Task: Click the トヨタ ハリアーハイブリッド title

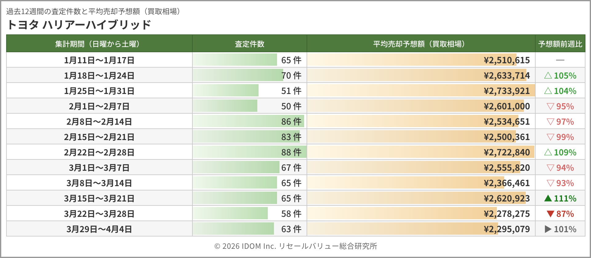Action: [79, 25]
